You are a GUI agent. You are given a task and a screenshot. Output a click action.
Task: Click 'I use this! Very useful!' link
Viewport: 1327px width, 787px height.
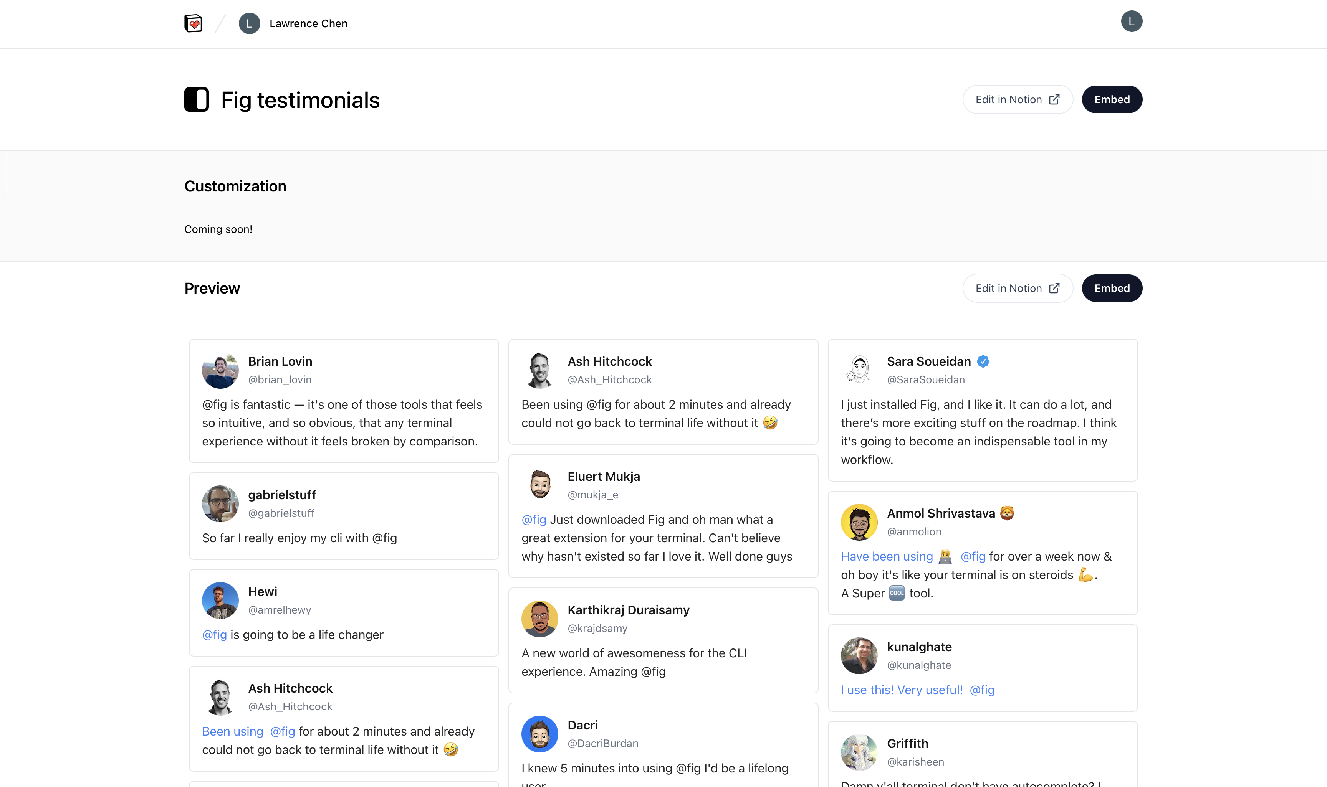click(902, 690)
